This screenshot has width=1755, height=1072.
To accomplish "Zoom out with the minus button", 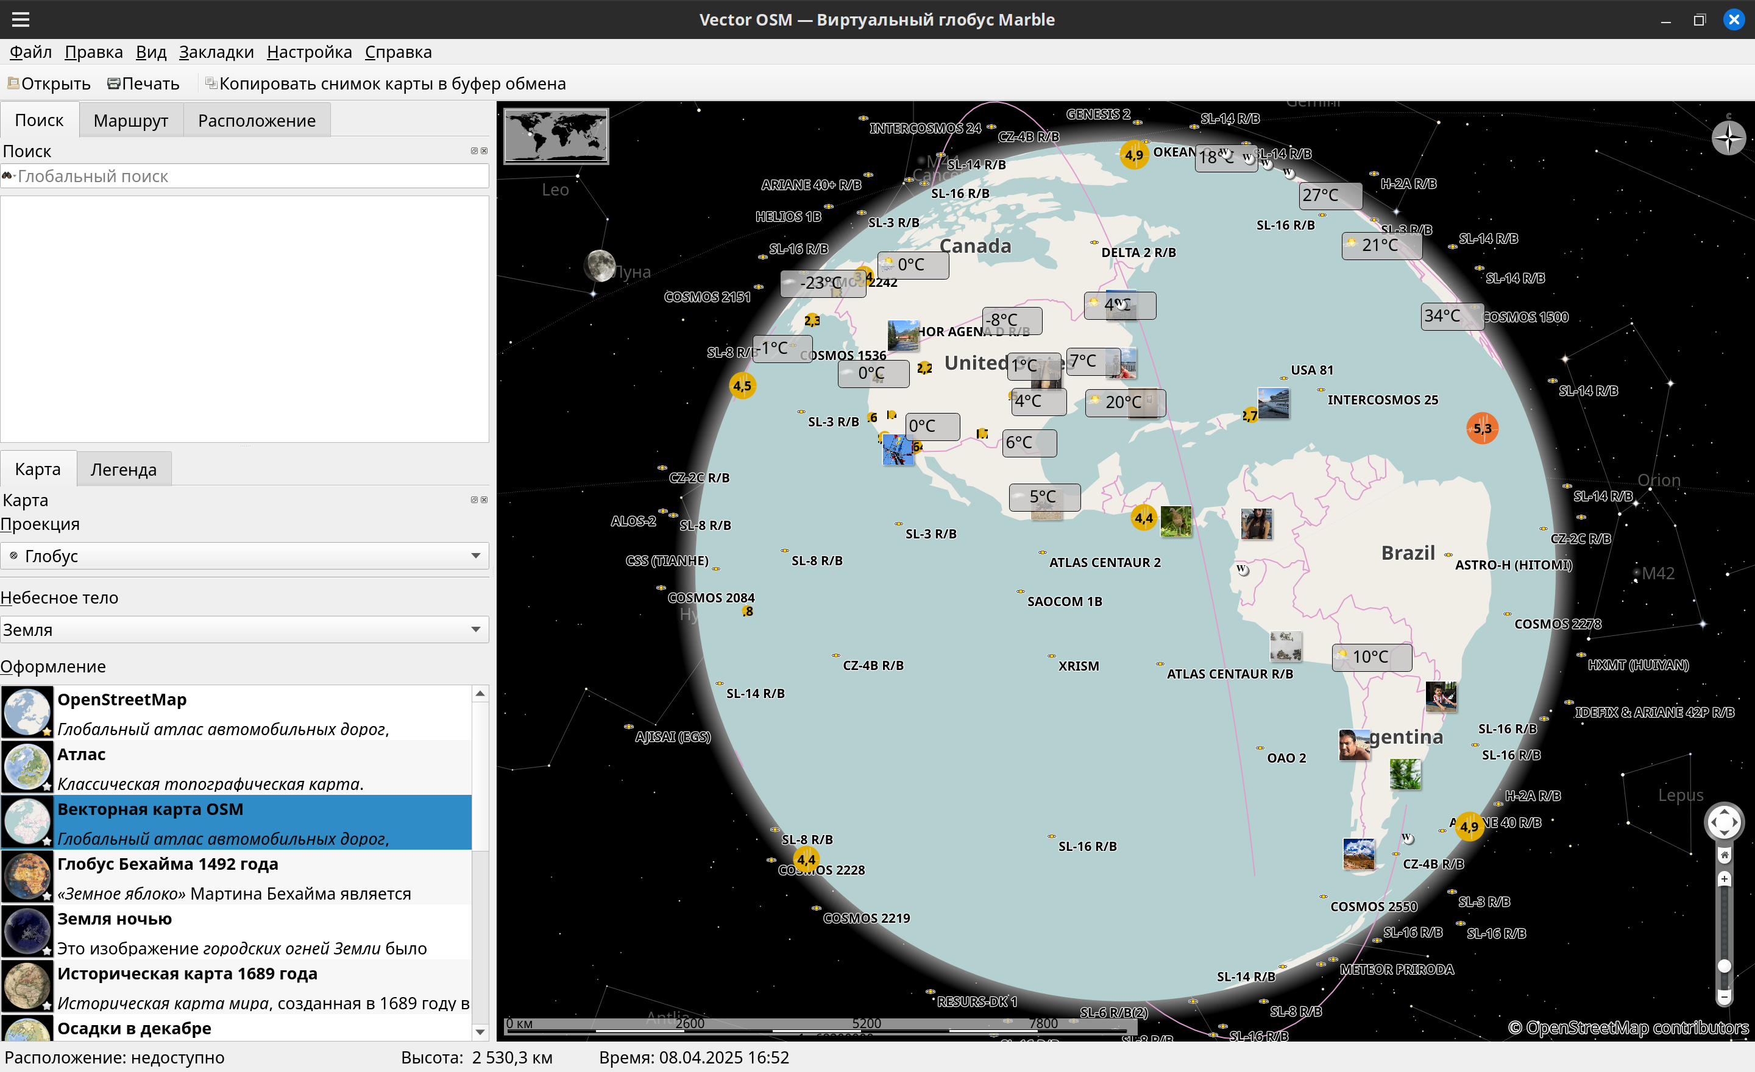I will coord(1724,996).
